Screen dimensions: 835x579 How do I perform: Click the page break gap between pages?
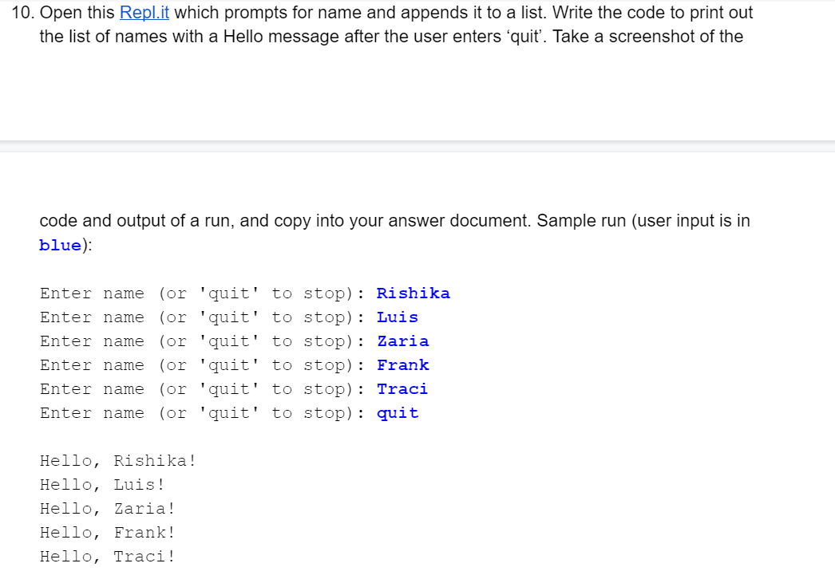[417, 147]
